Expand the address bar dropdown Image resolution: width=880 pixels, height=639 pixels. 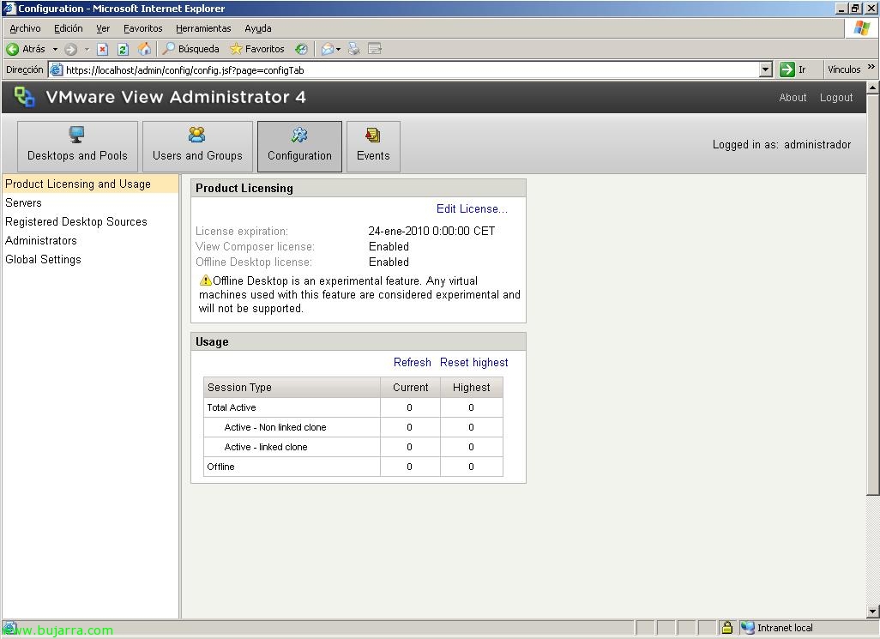point(766,69)
